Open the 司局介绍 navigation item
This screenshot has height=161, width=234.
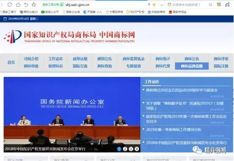(31, 59)
